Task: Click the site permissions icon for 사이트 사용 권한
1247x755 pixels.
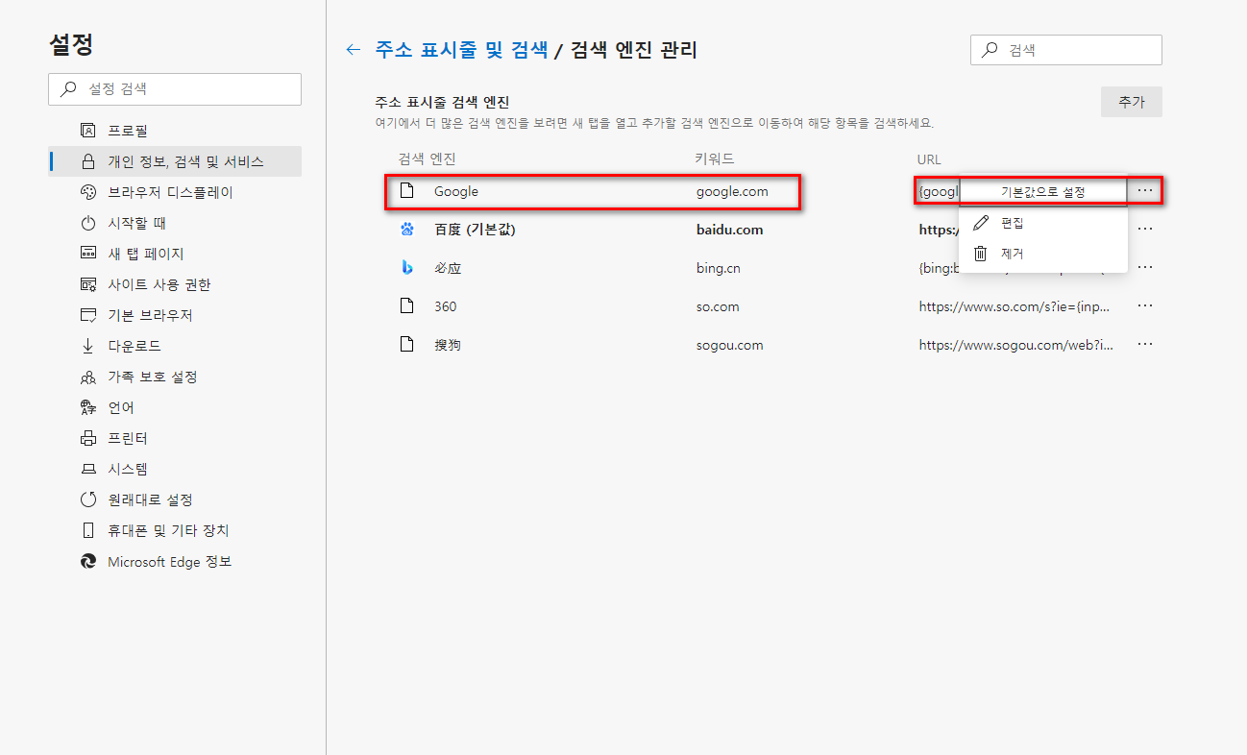Action: 88,284
